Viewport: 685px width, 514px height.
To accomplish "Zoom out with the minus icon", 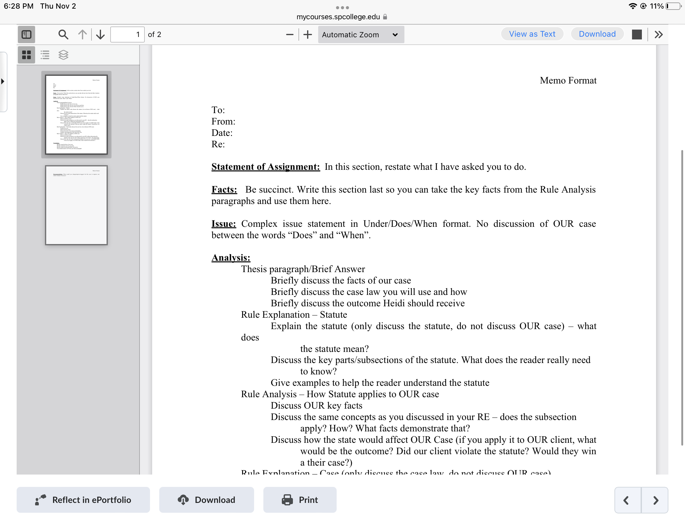I will click(290, 35).
